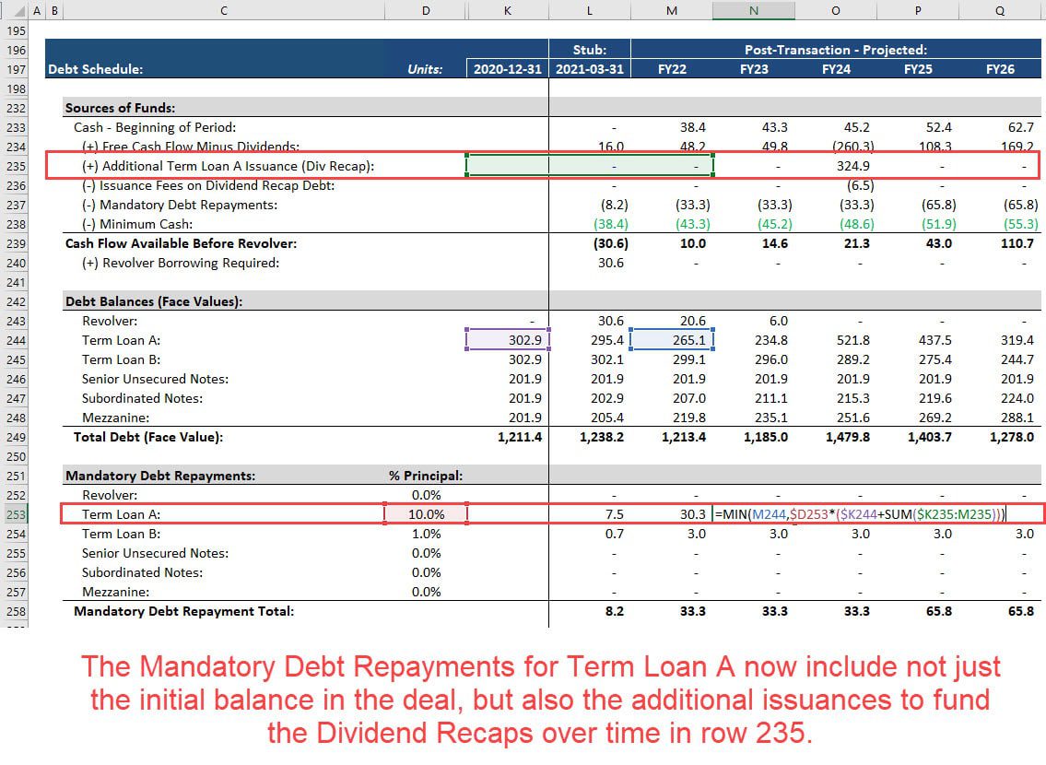
Task: Select the Units label cell
Action: point(426,69)
